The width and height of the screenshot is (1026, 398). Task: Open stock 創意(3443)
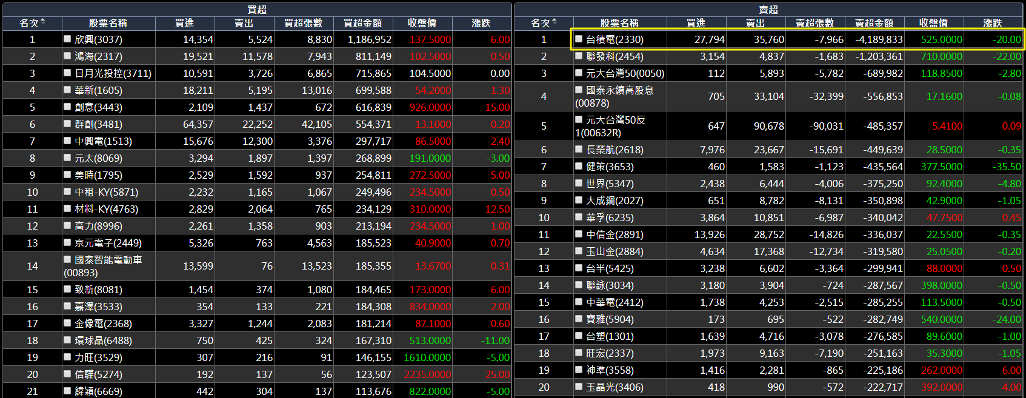coord(98,107)
